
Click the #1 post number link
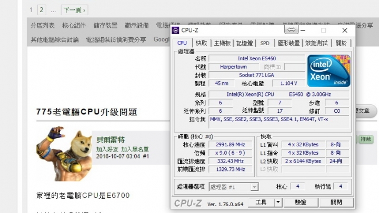click(x=146, y=156)
